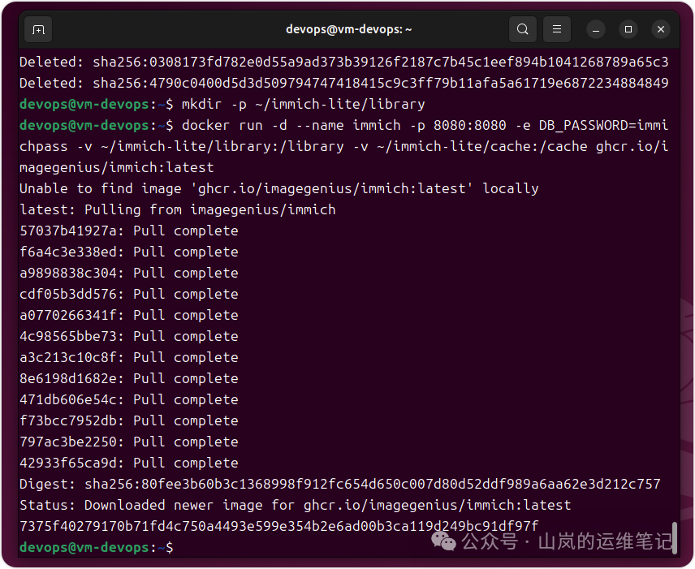The height and width of the screenshot is (569, 695).
Task: Maximize the terminal window
Action: (628, 29)
